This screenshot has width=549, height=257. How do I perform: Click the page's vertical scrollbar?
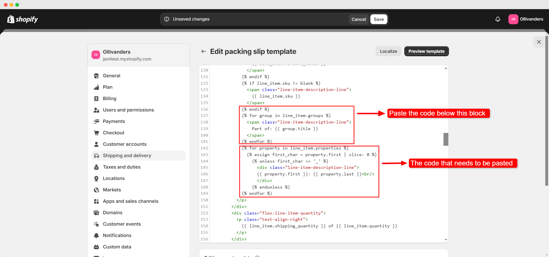[x=547, y=111]
